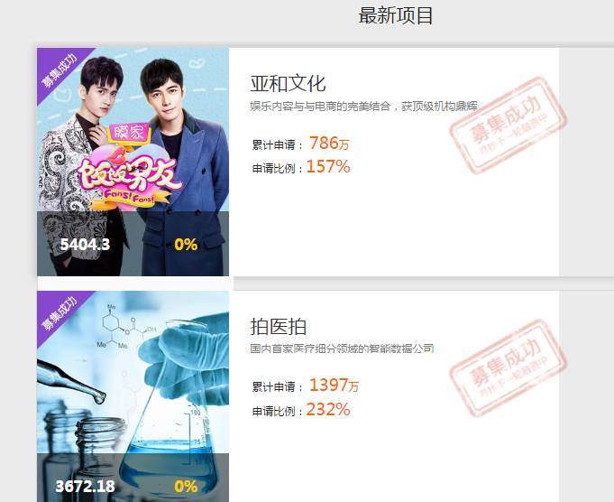Click purple 募集成功 ribbon on 拍医拍
Screen dimensions: 614x502
[x=60, y=314]
